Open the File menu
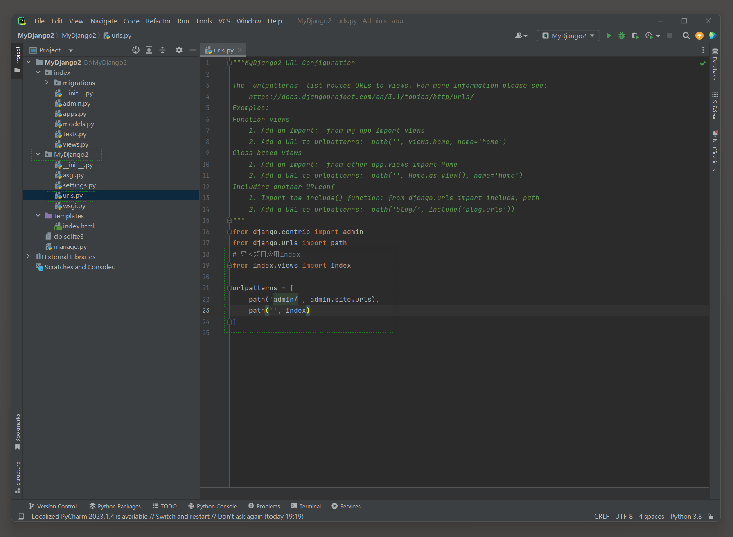This screenshot has width=733, height=537. coord(39,21)
